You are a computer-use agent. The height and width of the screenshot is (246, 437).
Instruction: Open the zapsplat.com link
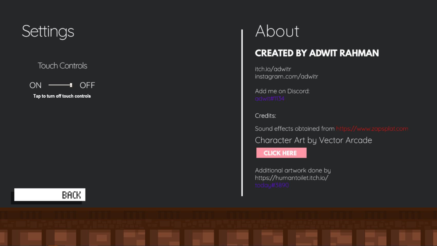(x=372, y=129)
